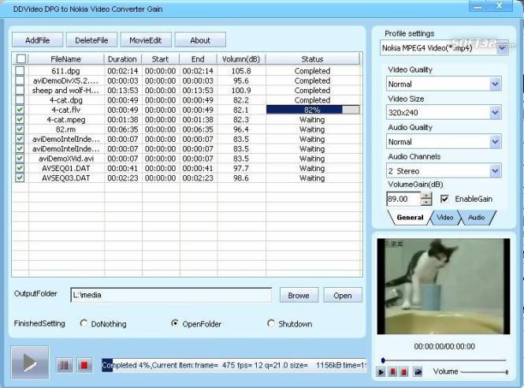
Task: Click the DeleteFile button
Action: coord(91,40)
